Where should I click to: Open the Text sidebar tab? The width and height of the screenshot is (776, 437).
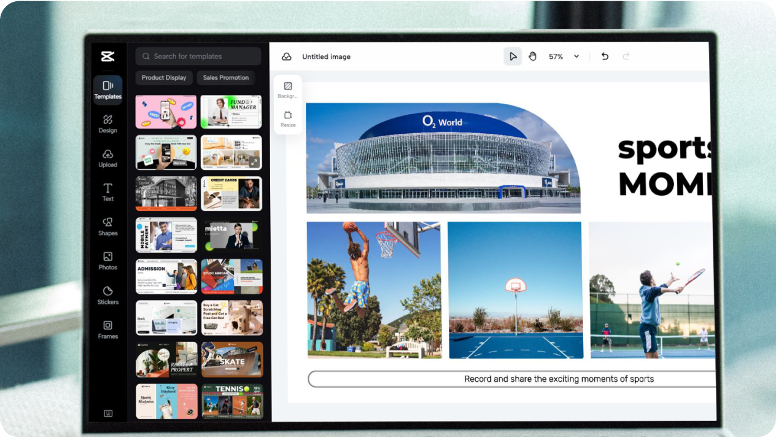point(107,192)
